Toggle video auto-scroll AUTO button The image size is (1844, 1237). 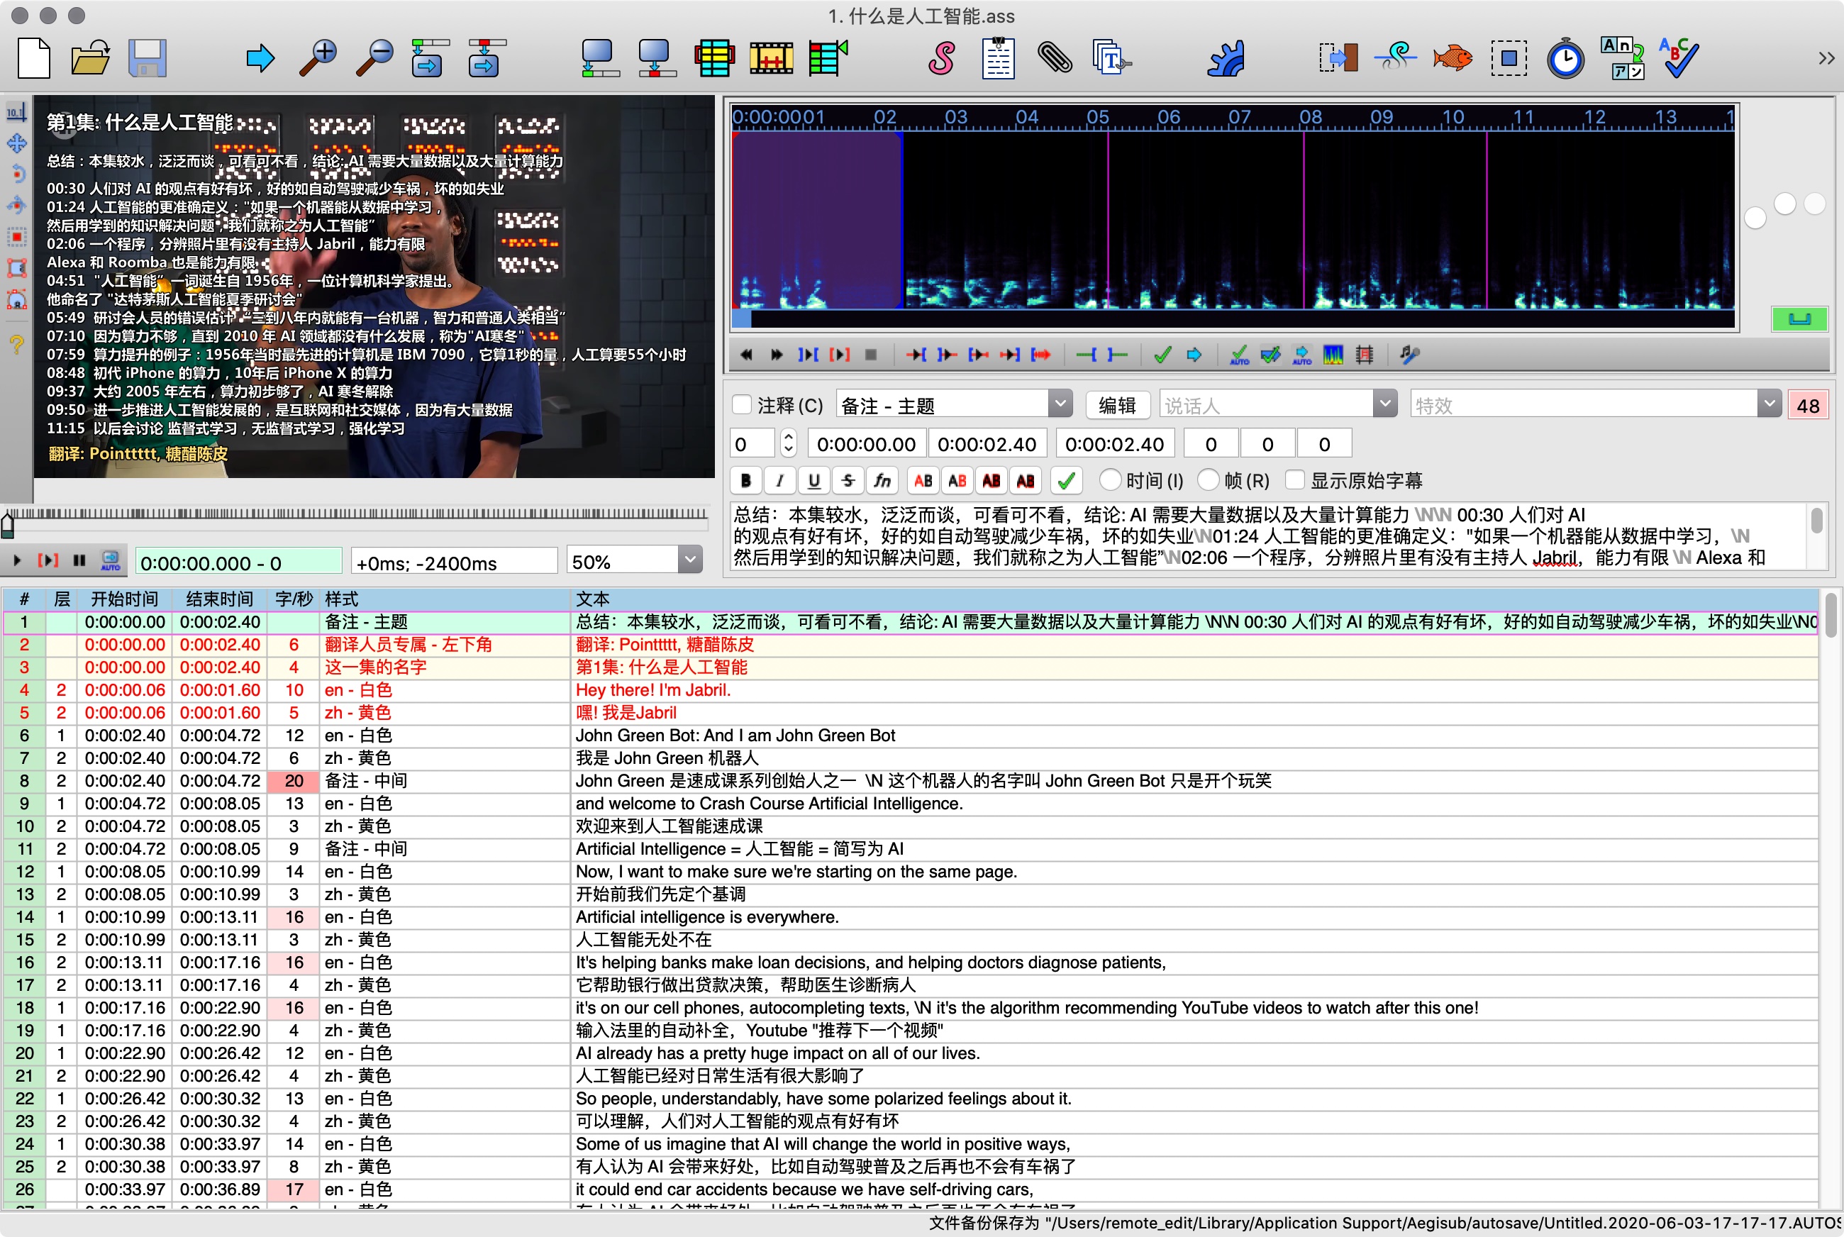click(111, 561)
